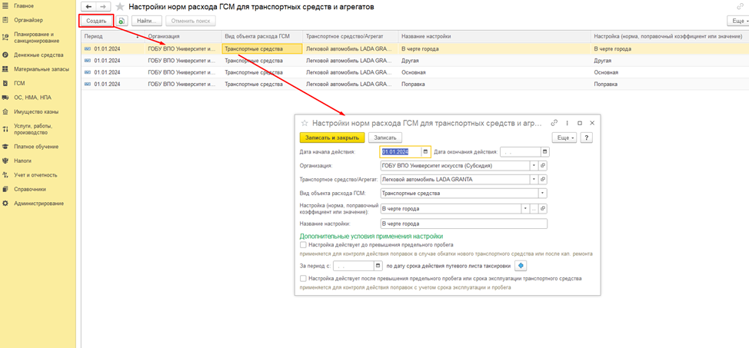749x348 pixels.
Task: Click the Справочники book icon
Action: click(5, 189)
